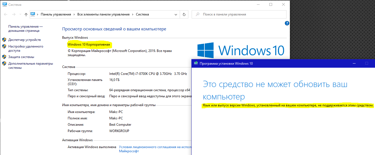Click shield icon beside 'Настройка удаленного доступа'

(4, 46)
